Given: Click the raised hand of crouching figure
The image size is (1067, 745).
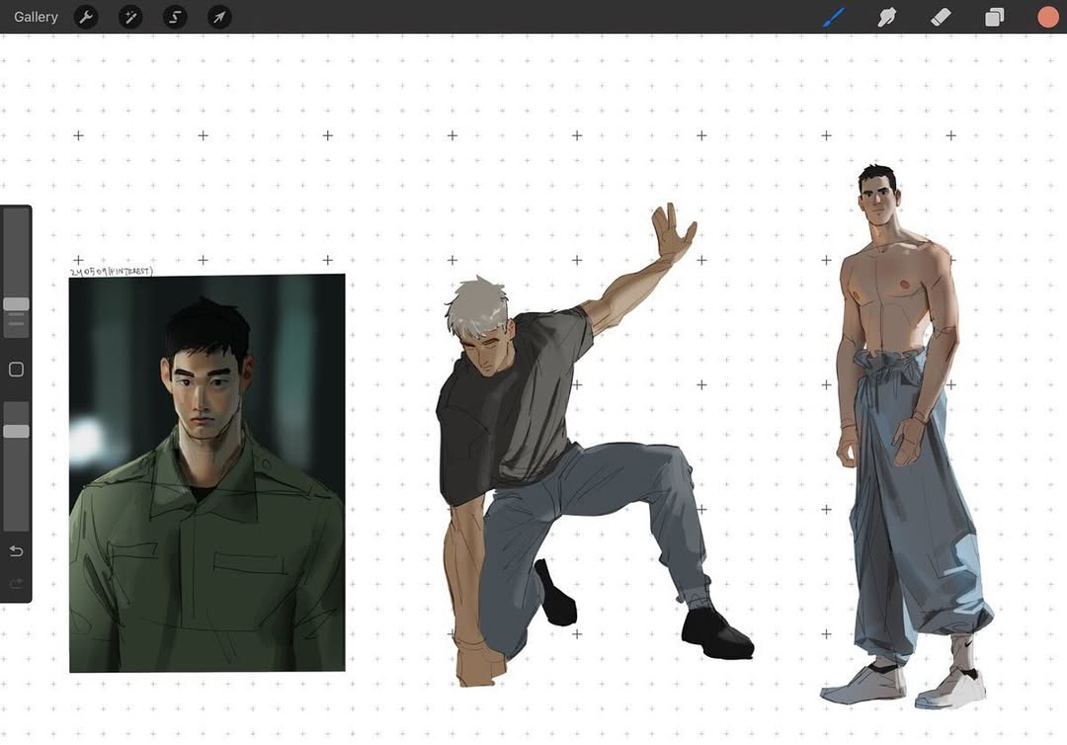Looking at the screenshot, I should (x=674, y=232).
